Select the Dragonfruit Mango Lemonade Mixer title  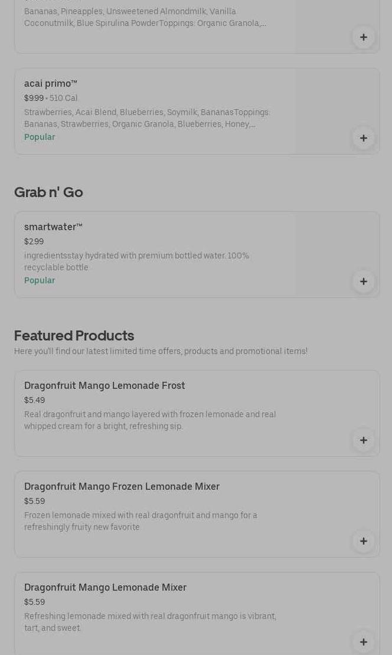tap(105, 588)
